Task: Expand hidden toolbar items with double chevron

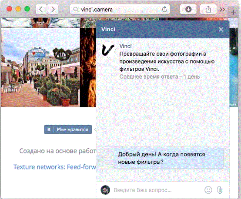Action: (x=222, y=10)
